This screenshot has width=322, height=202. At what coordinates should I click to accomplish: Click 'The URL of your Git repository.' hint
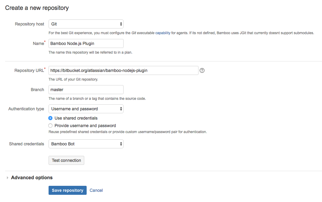pyautogui.click(x=73, y=79)
